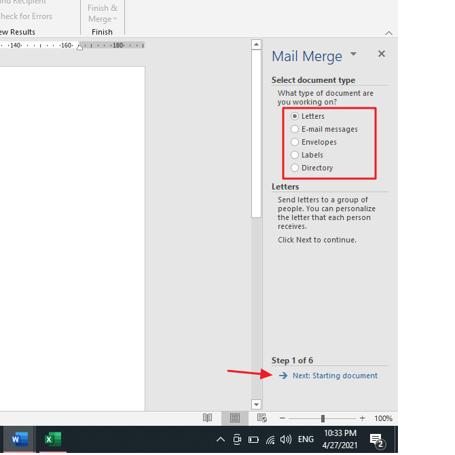Select the Labels radio button
This screenshot has height=455, width=455.
pos(295,155)
